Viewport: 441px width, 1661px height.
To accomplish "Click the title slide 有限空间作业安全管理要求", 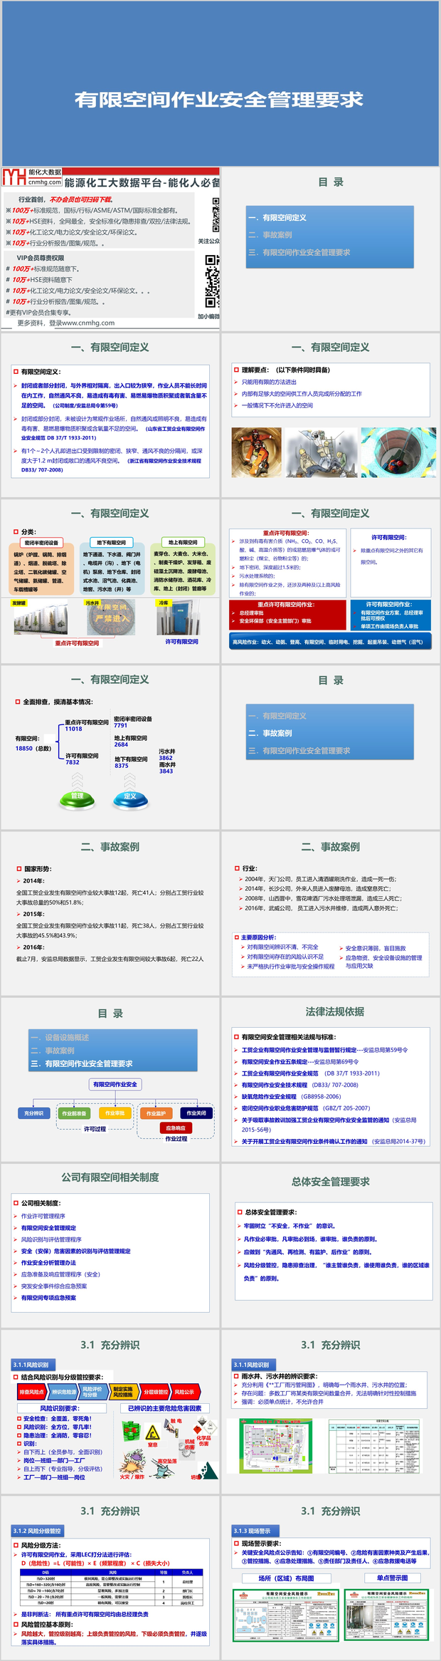I will point(219,100).
